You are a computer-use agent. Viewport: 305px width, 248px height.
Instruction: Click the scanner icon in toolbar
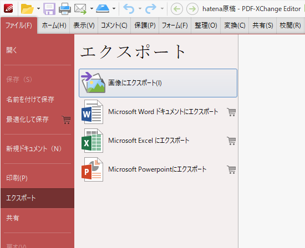tap(103, 8)
